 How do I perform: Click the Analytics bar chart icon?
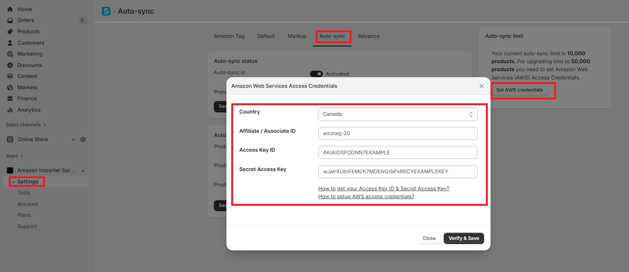[10, 110]
